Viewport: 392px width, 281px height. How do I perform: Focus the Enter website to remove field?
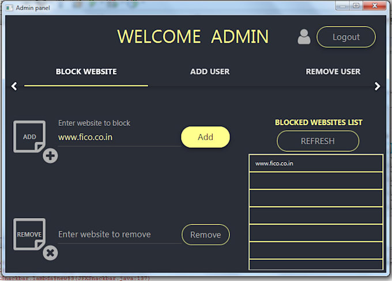(119, 234)
